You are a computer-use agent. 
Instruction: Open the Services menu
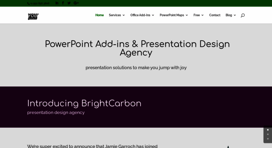[x=115, y=15]
